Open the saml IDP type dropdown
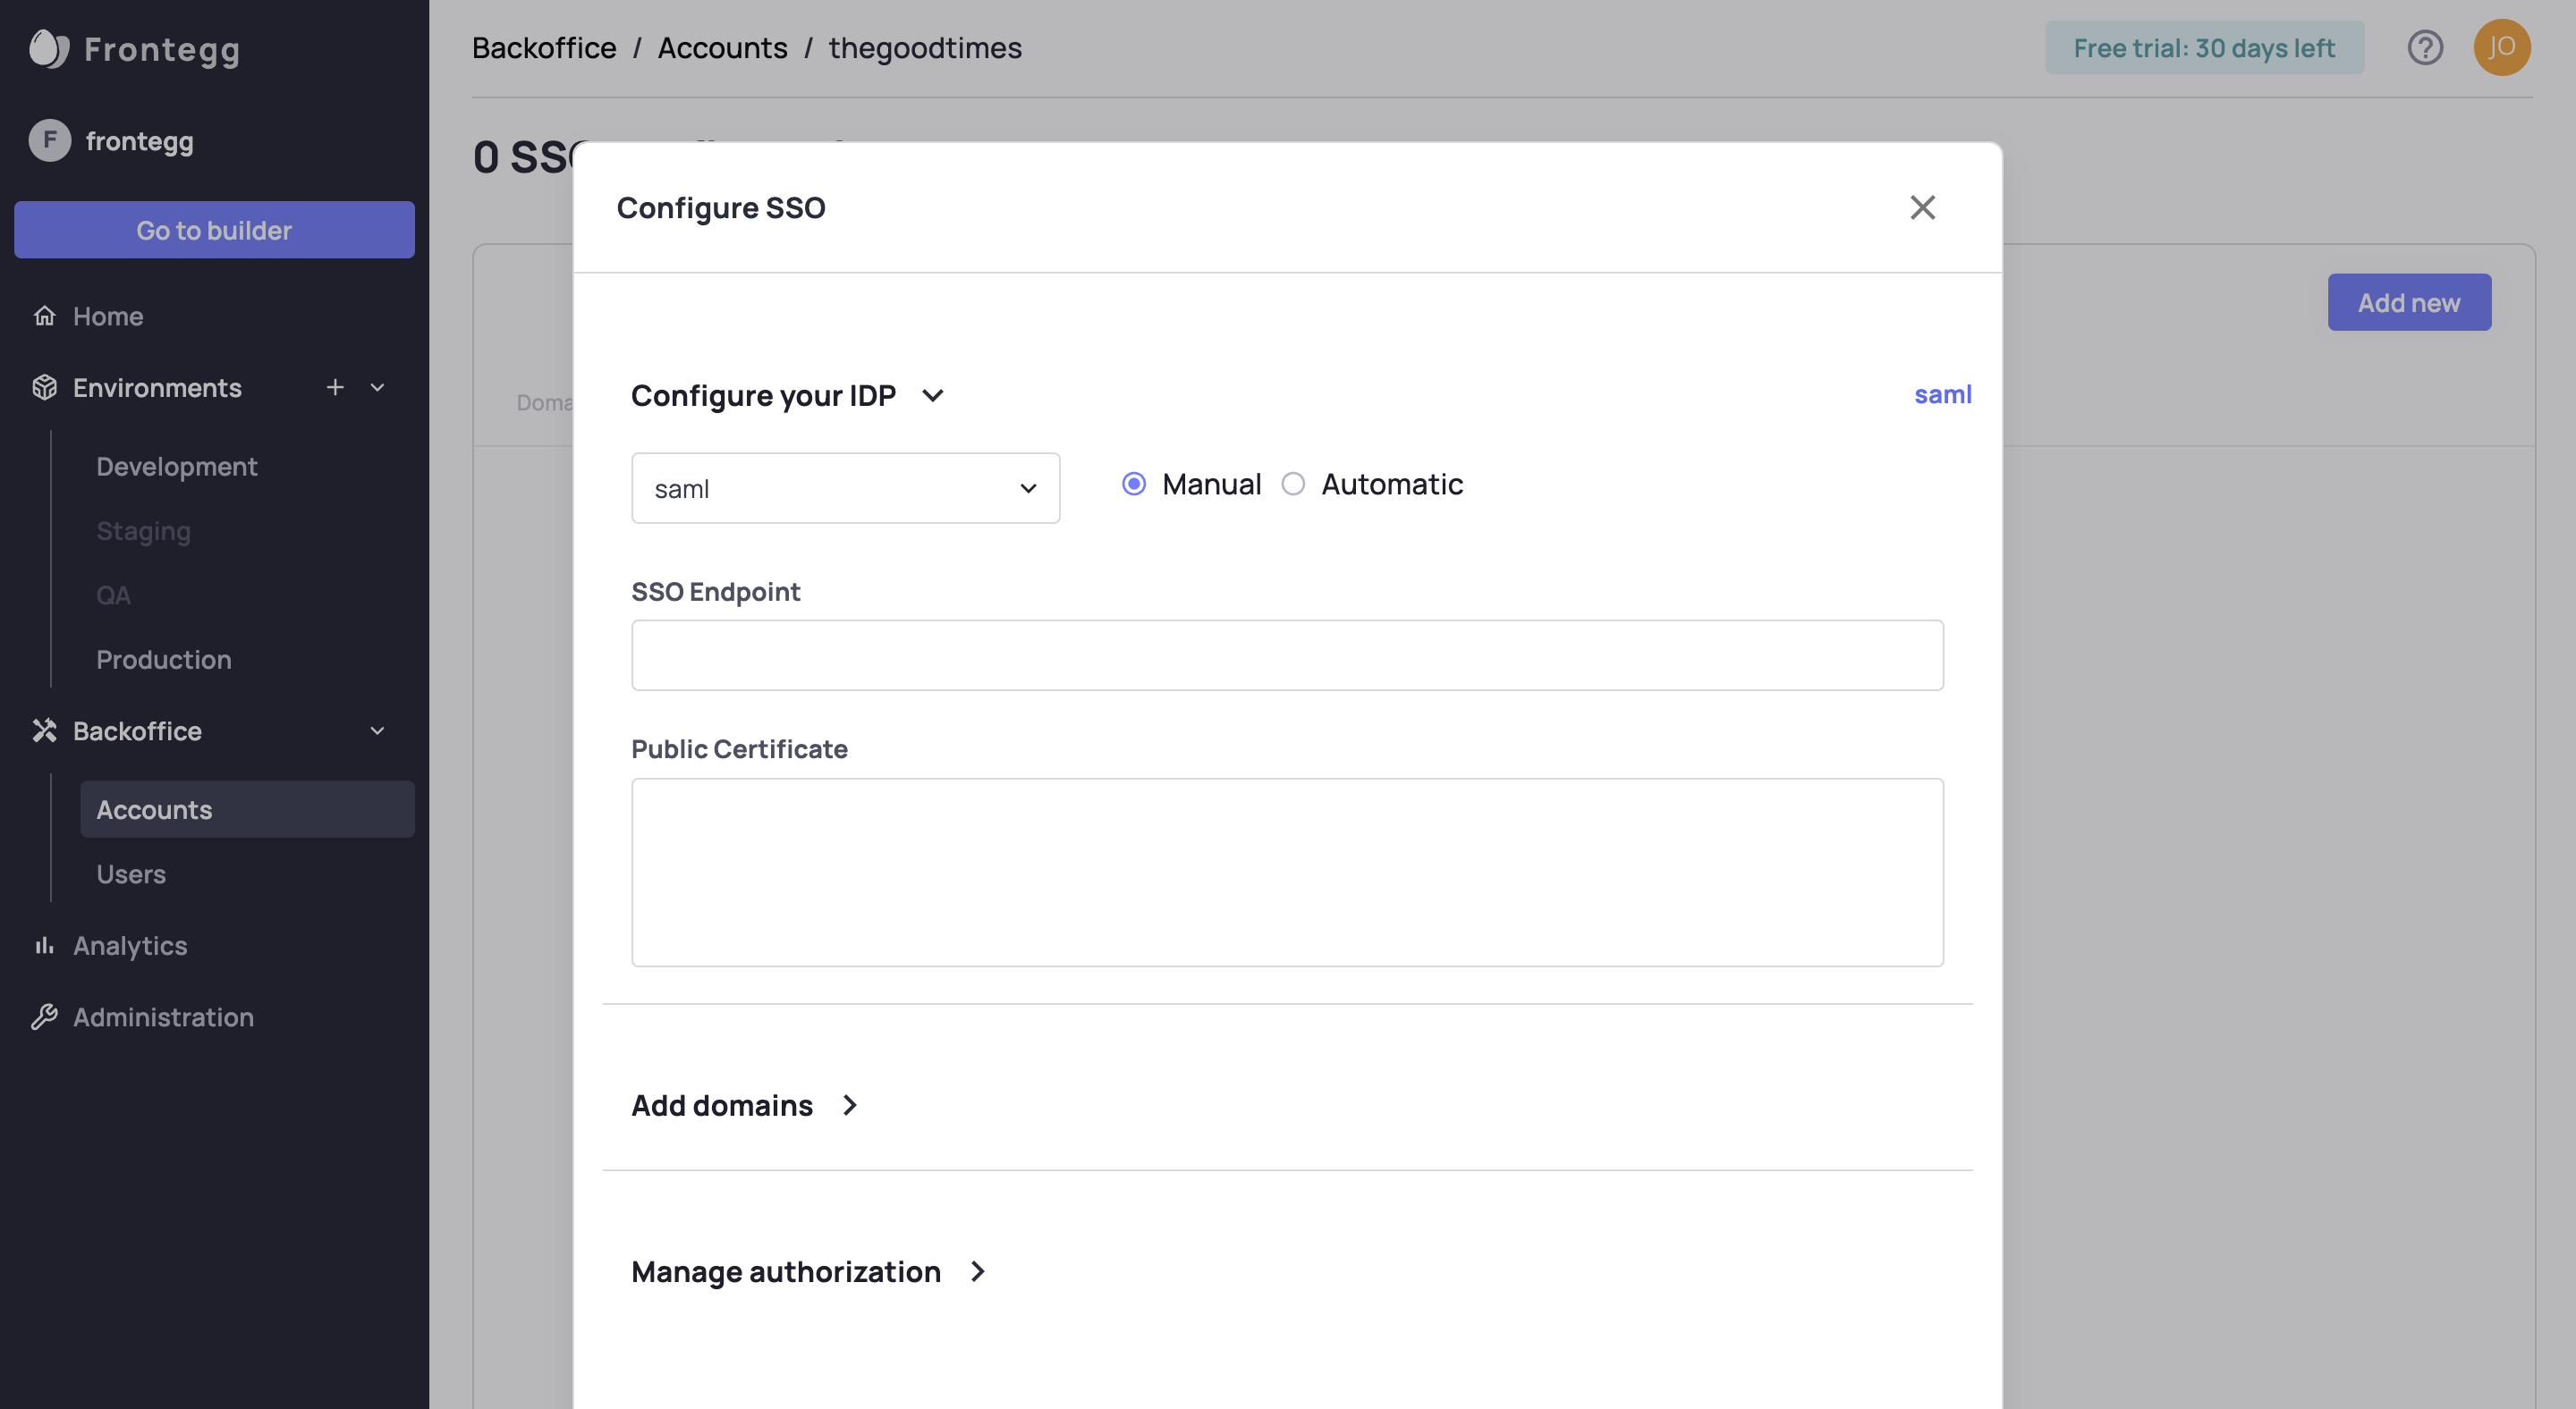Viewport: 2576px width, 1409px height. pyautogui.click(x=845, y=487)
